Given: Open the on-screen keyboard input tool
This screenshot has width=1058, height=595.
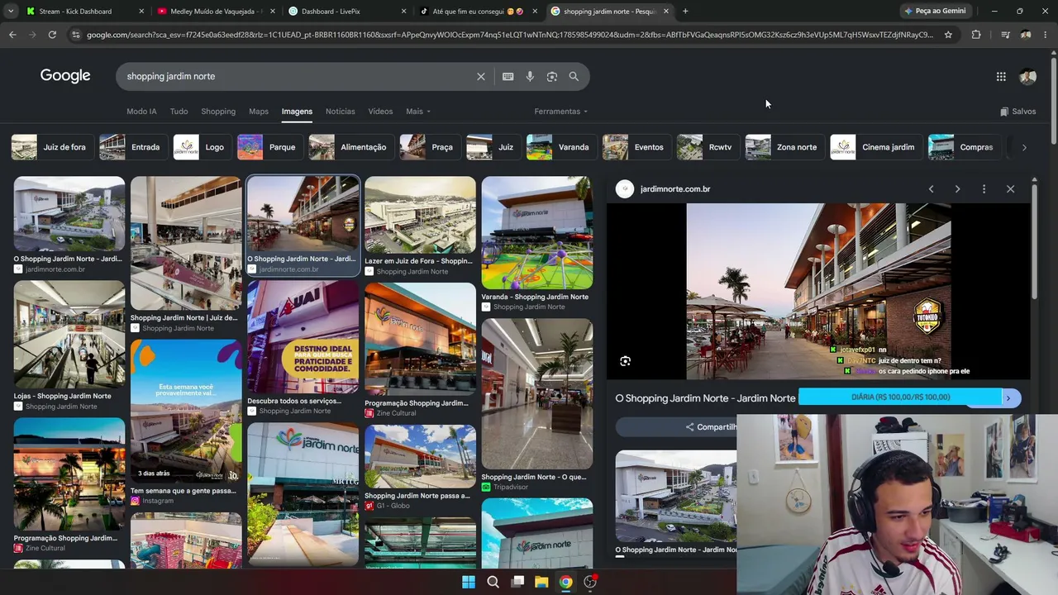Looking at the screenshot, I should (508, 76).
